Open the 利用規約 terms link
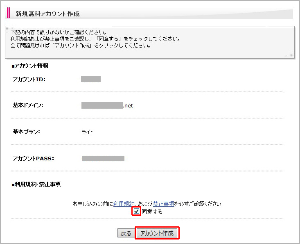Viewport: 300px width, 244px height. coord(124,204)
